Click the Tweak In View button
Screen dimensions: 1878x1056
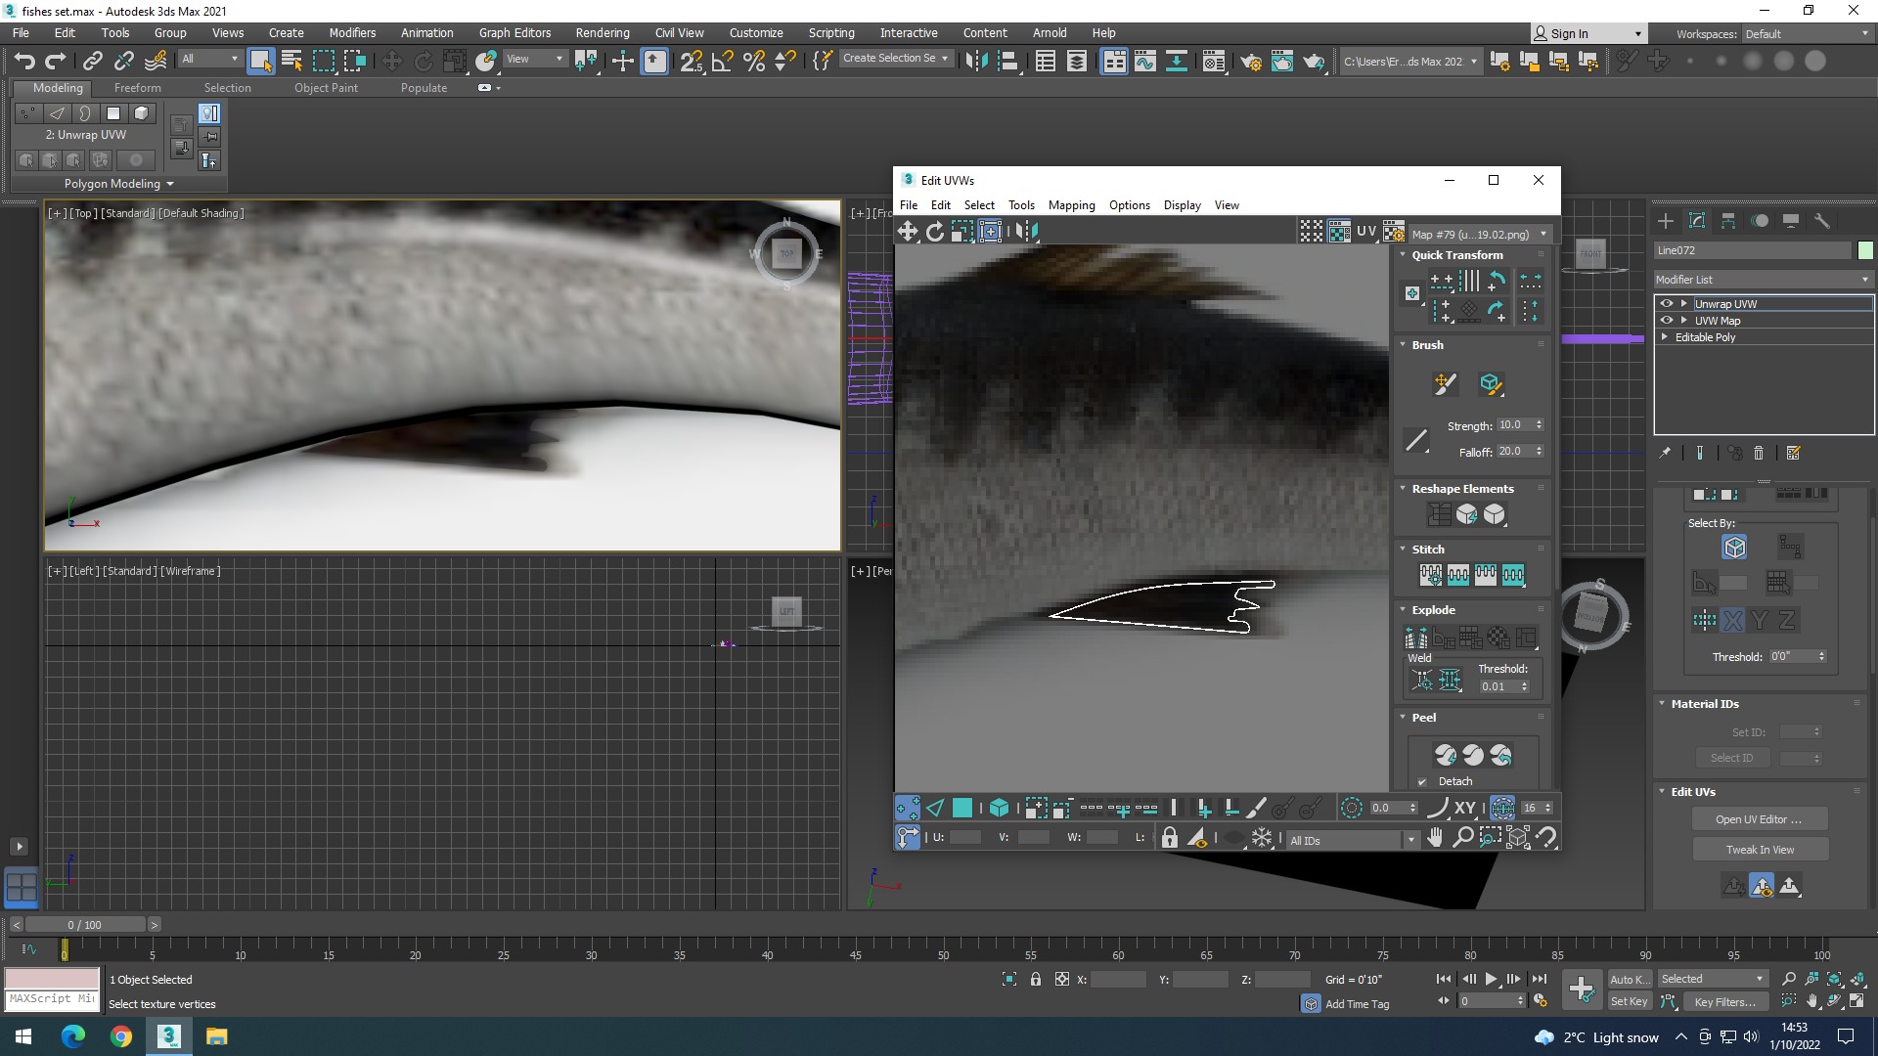(x=1759, y=850)
